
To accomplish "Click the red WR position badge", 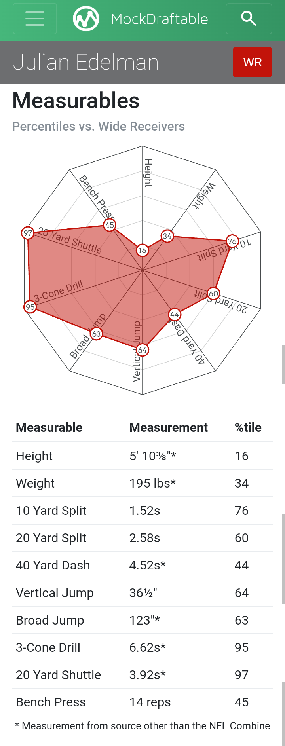I will [x=253, y=62].
